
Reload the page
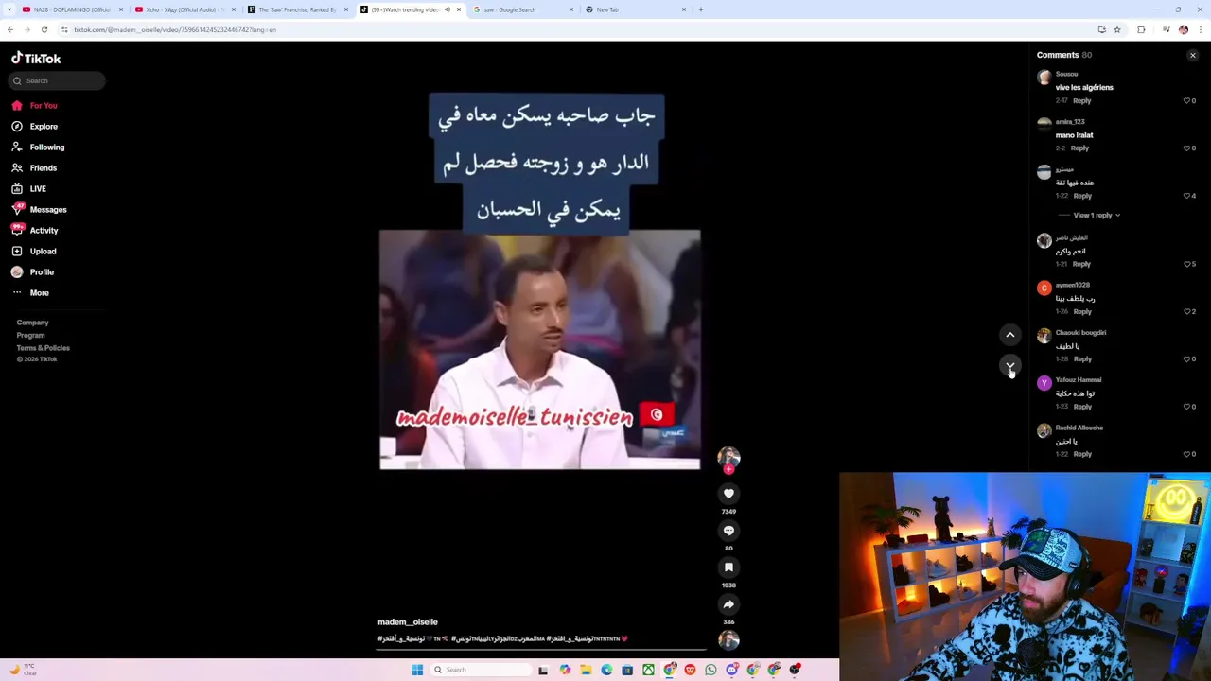(44, 30)
